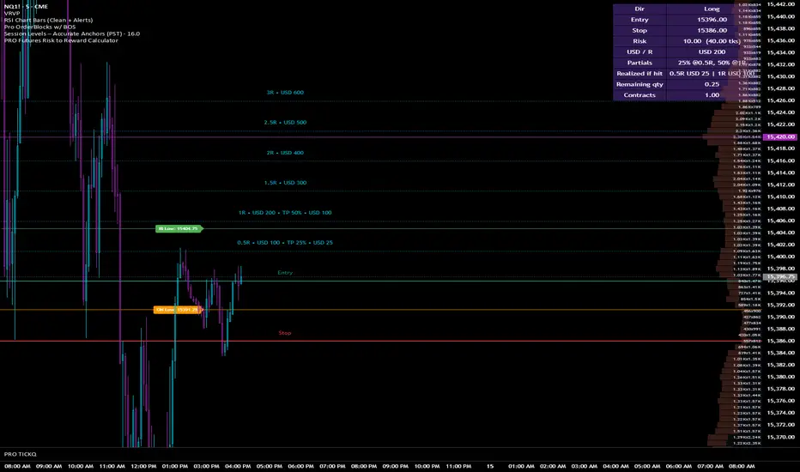The width and height of the screenshot is (800, 472).
Task: Click the orange ON Low price tag
Action: 176,310
